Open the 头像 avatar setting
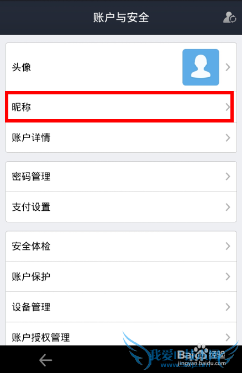242x373 pixels. [x=121, y=67]
